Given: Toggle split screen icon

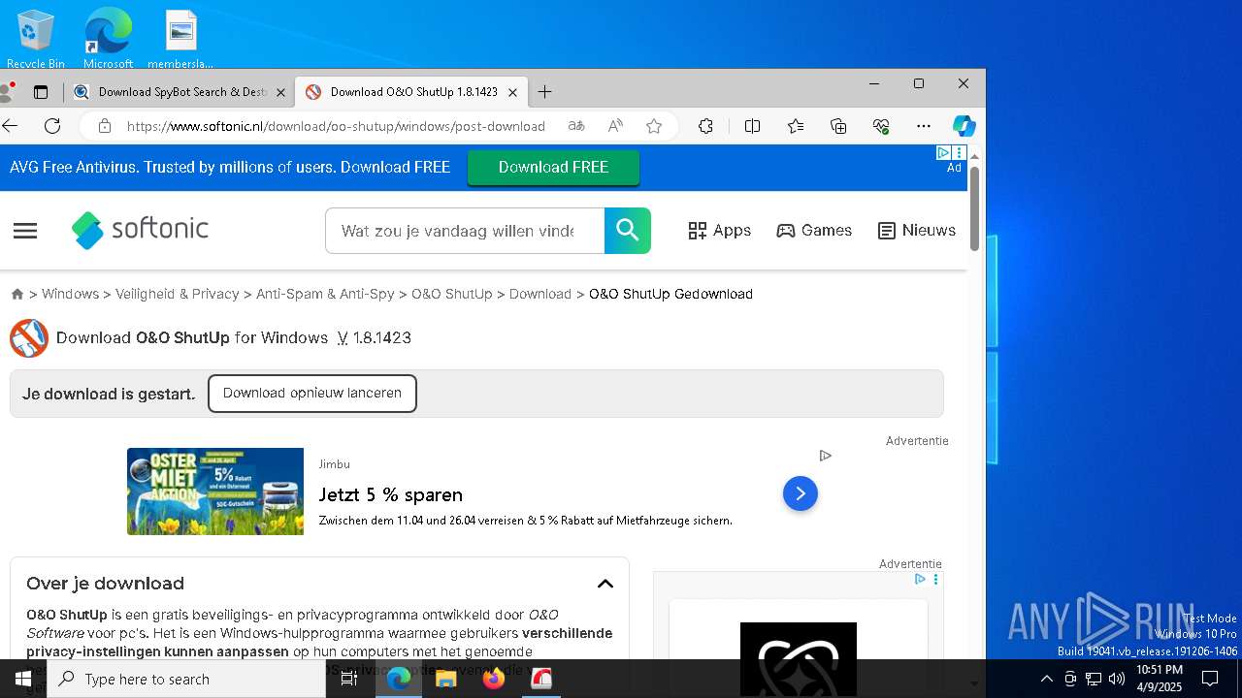Looking at the screenshot, I should 752,126.
